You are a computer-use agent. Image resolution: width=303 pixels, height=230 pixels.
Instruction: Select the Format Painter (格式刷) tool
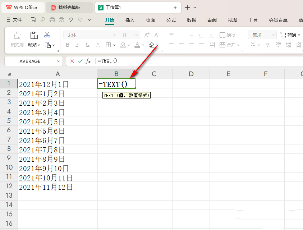coord(17,40)
